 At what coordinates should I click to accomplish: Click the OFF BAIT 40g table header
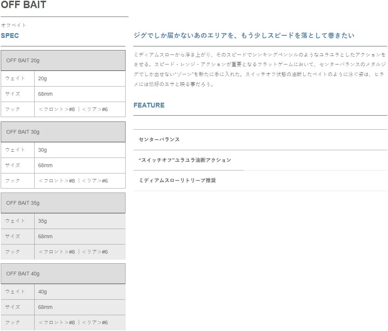tap(63, 274)
